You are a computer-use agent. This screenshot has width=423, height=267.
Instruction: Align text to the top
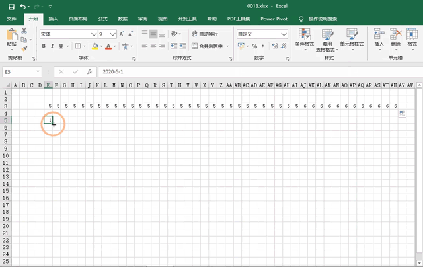click(145, 34)
